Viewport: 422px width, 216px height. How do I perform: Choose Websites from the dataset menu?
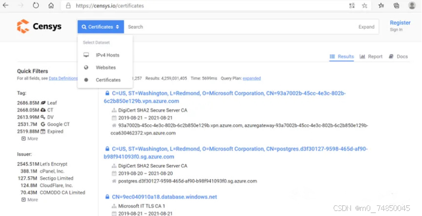coord(105,67)
